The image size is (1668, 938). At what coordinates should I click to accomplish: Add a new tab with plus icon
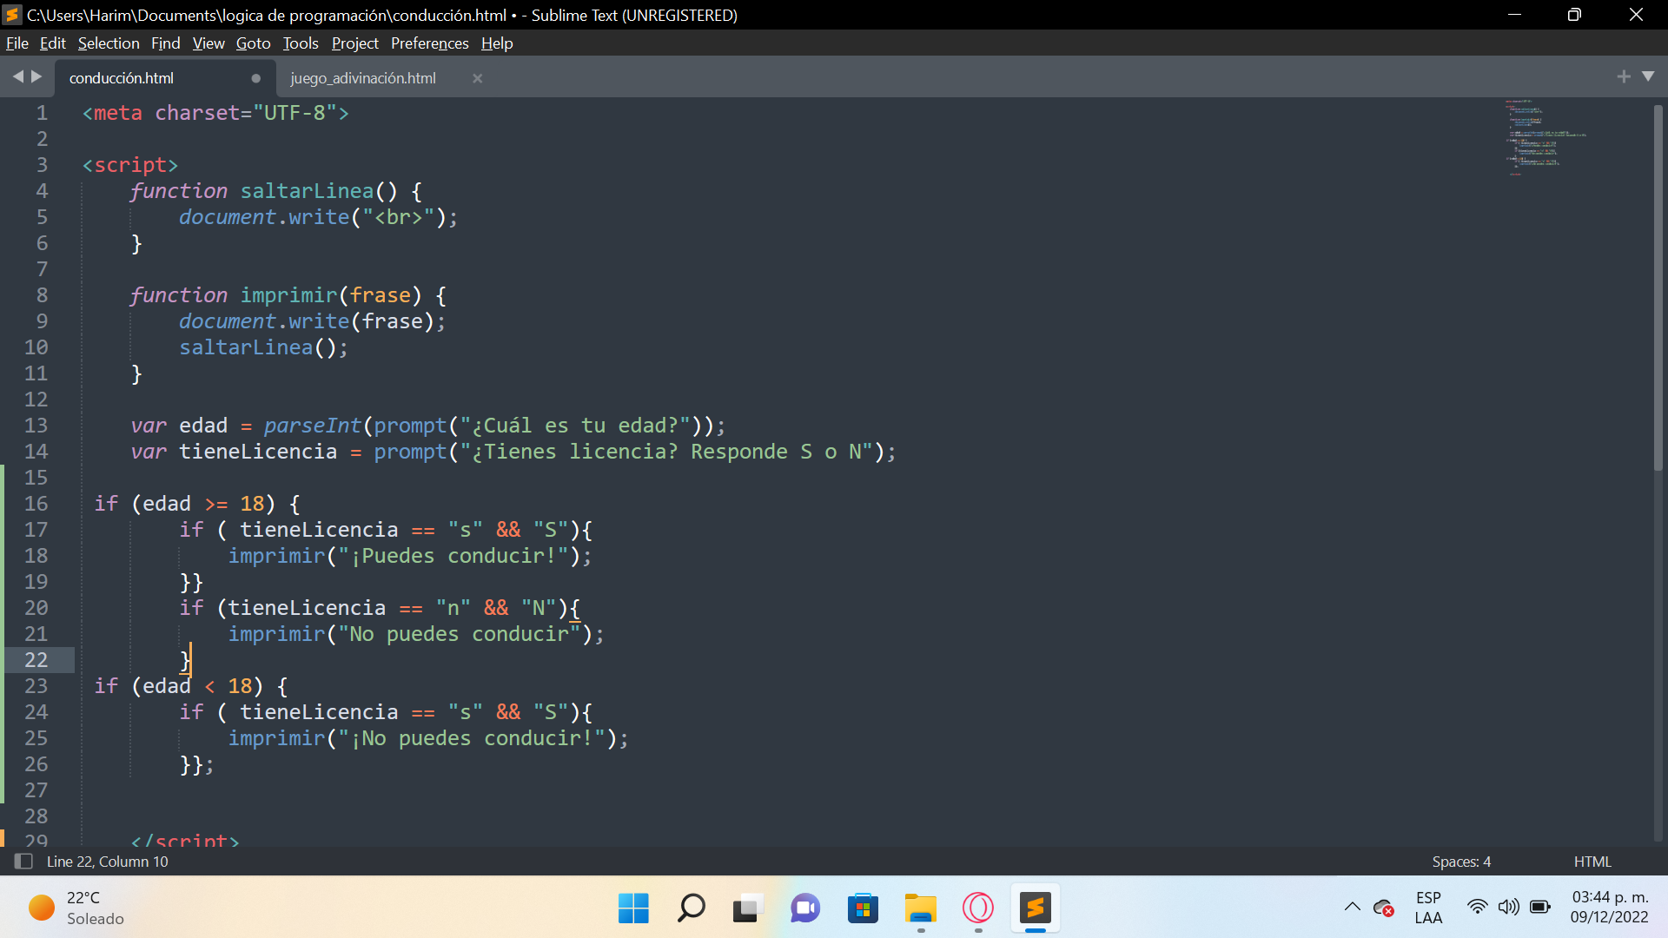pos(1624,77)
